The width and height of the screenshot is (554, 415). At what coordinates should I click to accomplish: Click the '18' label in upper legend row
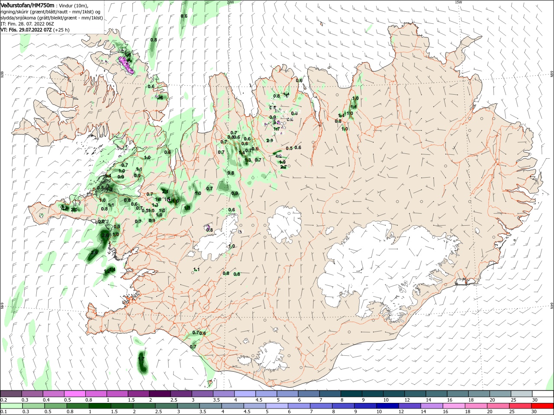tap(471, 400)
